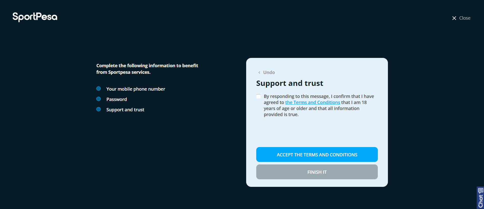Go back using the Undo link
This screenshot has width=484, height=209.
click(269, 73)
